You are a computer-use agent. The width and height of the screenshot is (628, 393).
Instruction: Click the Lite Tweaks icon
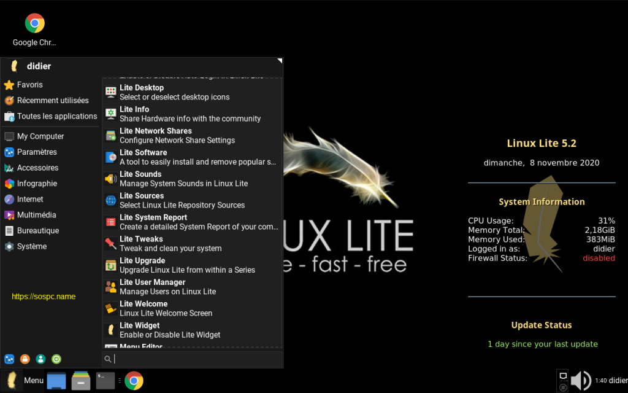pyautogui.click(x=111, y=244)
